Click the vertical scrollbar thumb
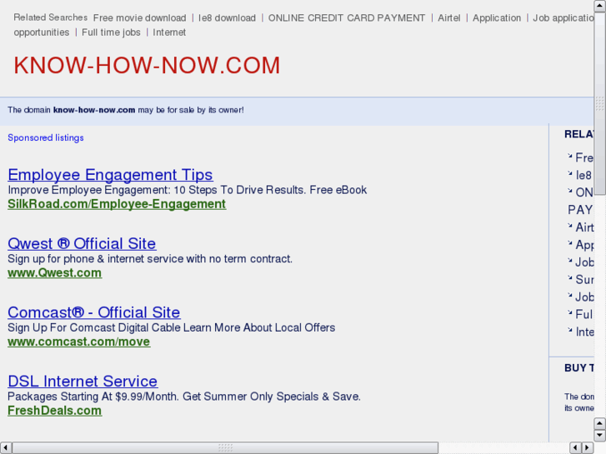606x454 pixels. [599, 103]
